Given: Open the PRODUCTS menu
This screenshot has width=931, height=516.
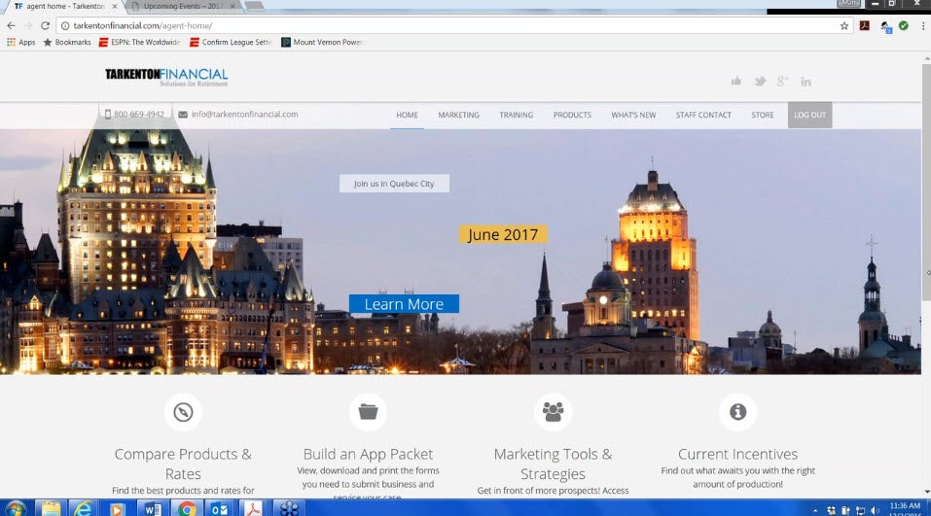Looking at the screenshot, I should click(x=572, y=115).
